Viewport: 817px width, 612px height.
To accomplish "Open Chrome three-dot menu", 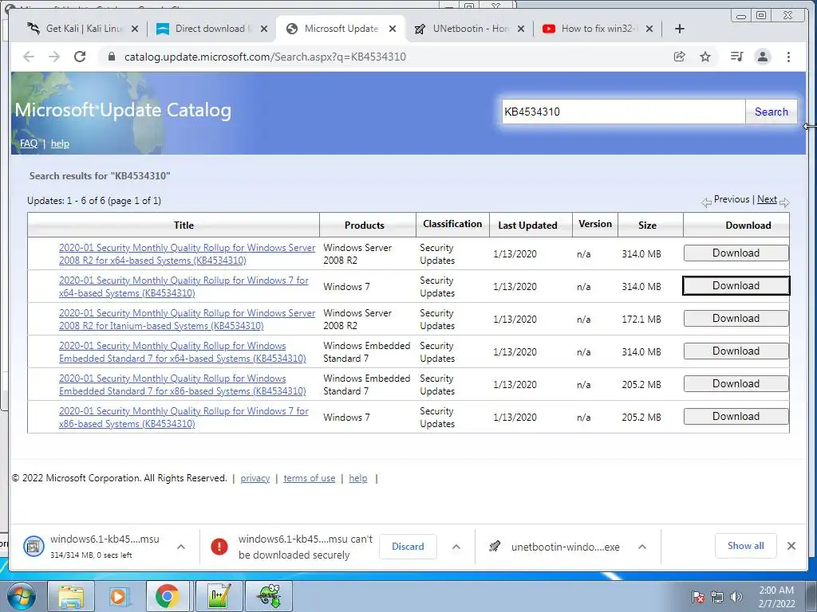I will click(x=788, y=57).
